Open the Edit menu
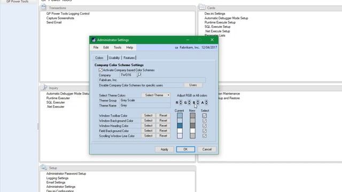This screenshot has height=192, width=342. point(106,47)
